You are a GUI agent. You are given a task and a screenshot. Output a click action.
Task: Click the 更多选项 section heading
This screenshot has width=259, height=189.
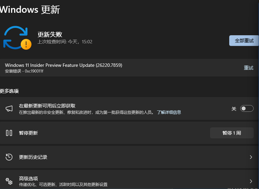point(9,91)
